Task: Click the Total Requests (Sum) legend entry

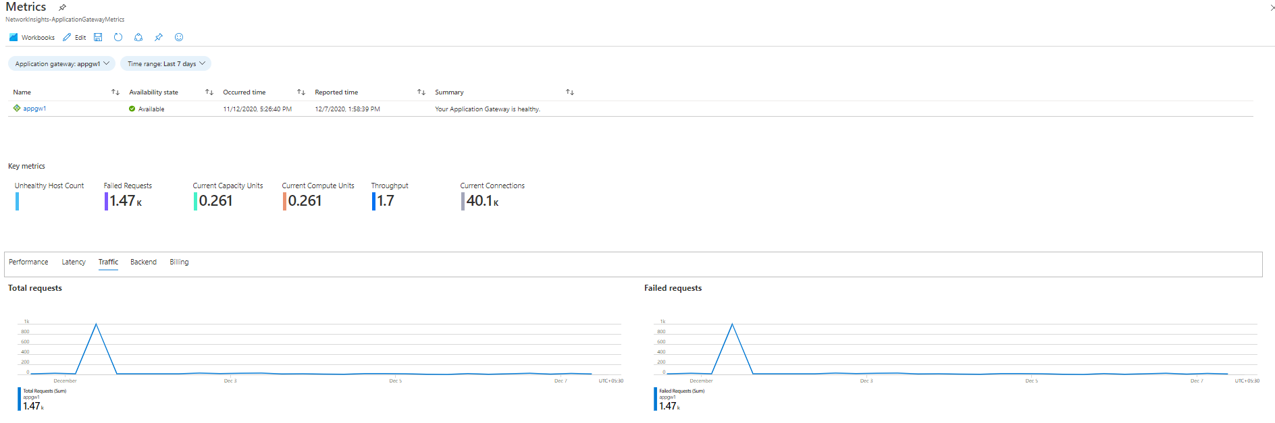Action: [42, 399]
